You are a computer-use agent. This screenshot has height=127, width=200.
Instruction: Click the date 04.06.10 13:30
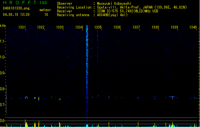[16, 15]
